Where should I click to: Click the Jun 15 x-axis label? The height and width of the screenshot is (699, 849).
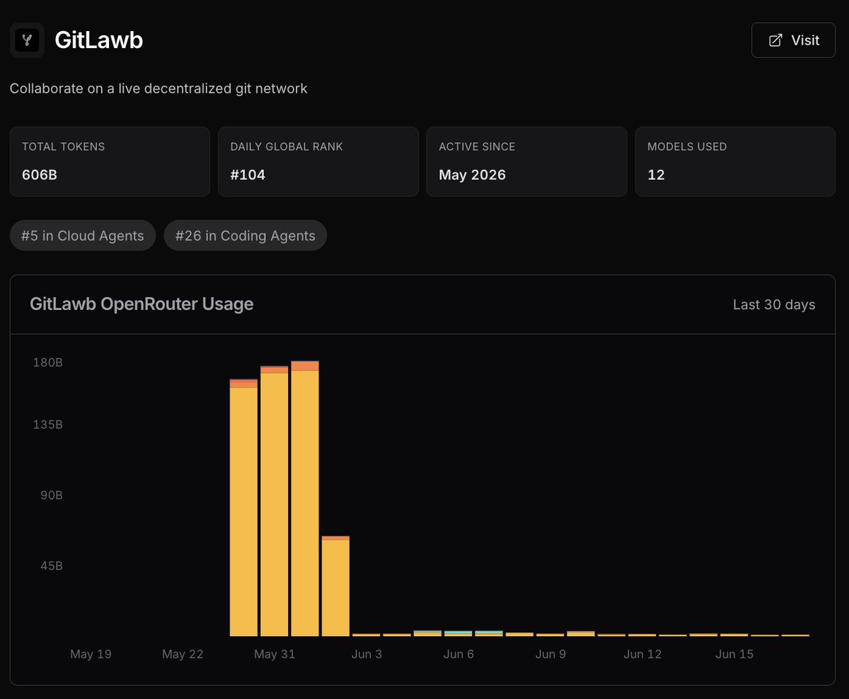[x=734, y=654]
